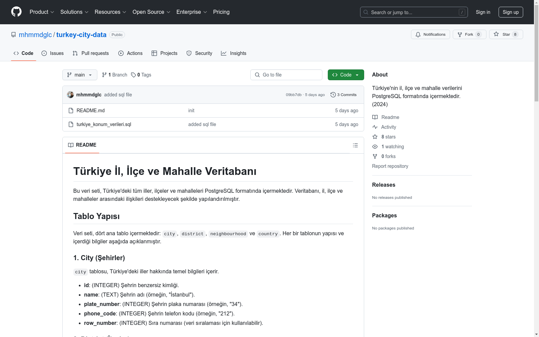View the 0 Tags link
539x337 pixels.
pyautogui.click(x=141, y=75)
